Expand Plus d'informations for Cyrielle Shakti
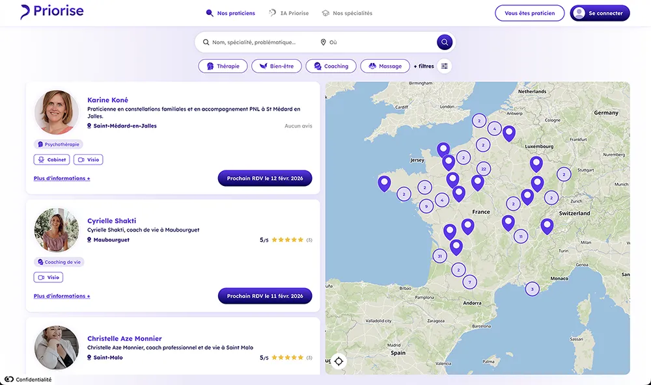Screen dimensions: 651x385 point(62,296)
